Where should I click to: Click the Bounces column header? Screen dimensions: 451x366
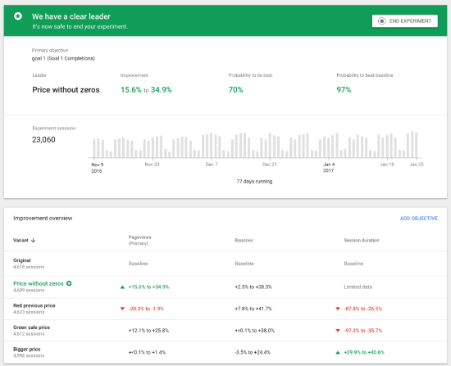click(244, 240)
